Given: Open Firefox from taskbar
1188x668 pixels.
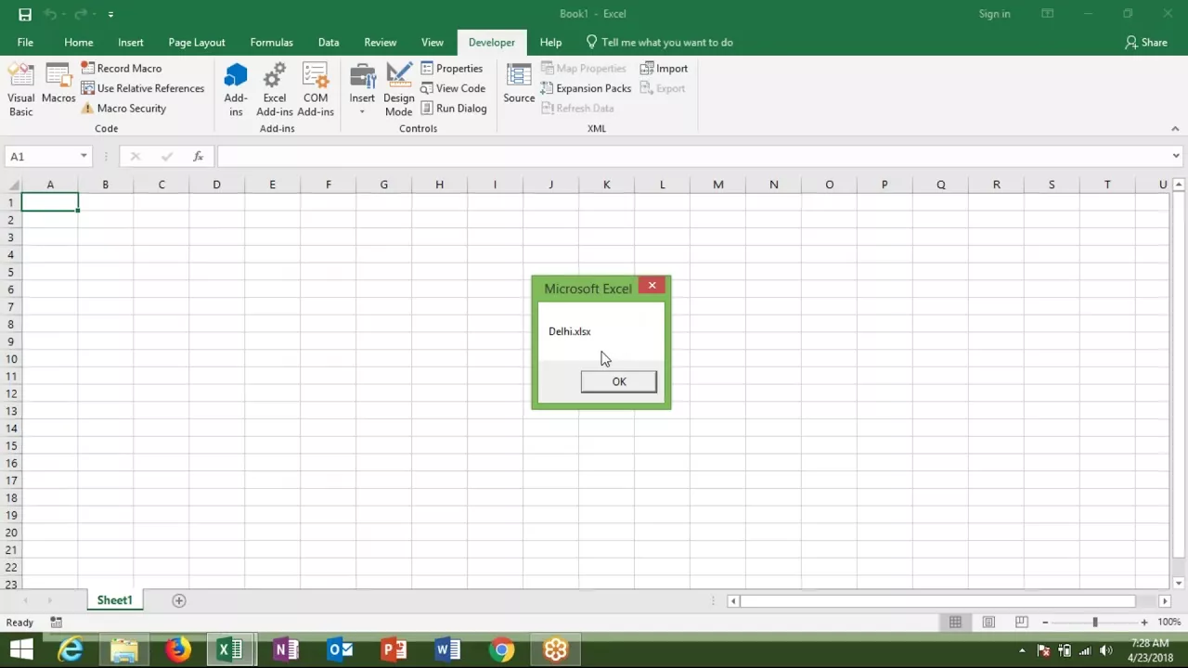Looking at the screenshot, I should pyautogui.click(x=177, y=649).
